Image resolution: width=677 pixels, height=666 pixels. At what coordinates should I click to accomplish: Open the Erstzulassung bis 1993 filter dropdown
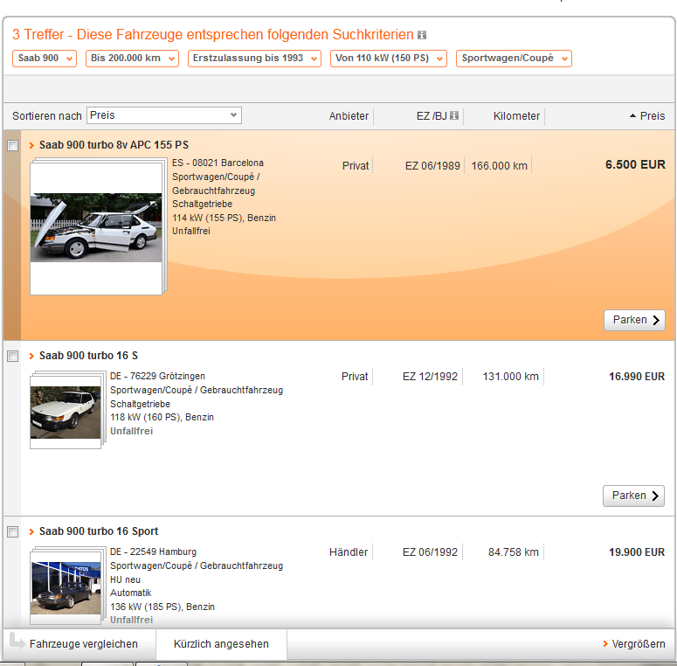pyautogui.click(x=254, y=59)
